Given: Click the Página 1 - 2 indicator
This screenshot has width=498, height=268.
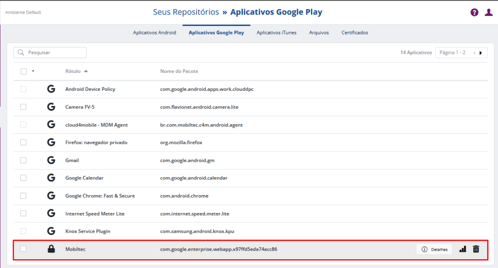Looking at the screenshot, I should tap(453, 52).
